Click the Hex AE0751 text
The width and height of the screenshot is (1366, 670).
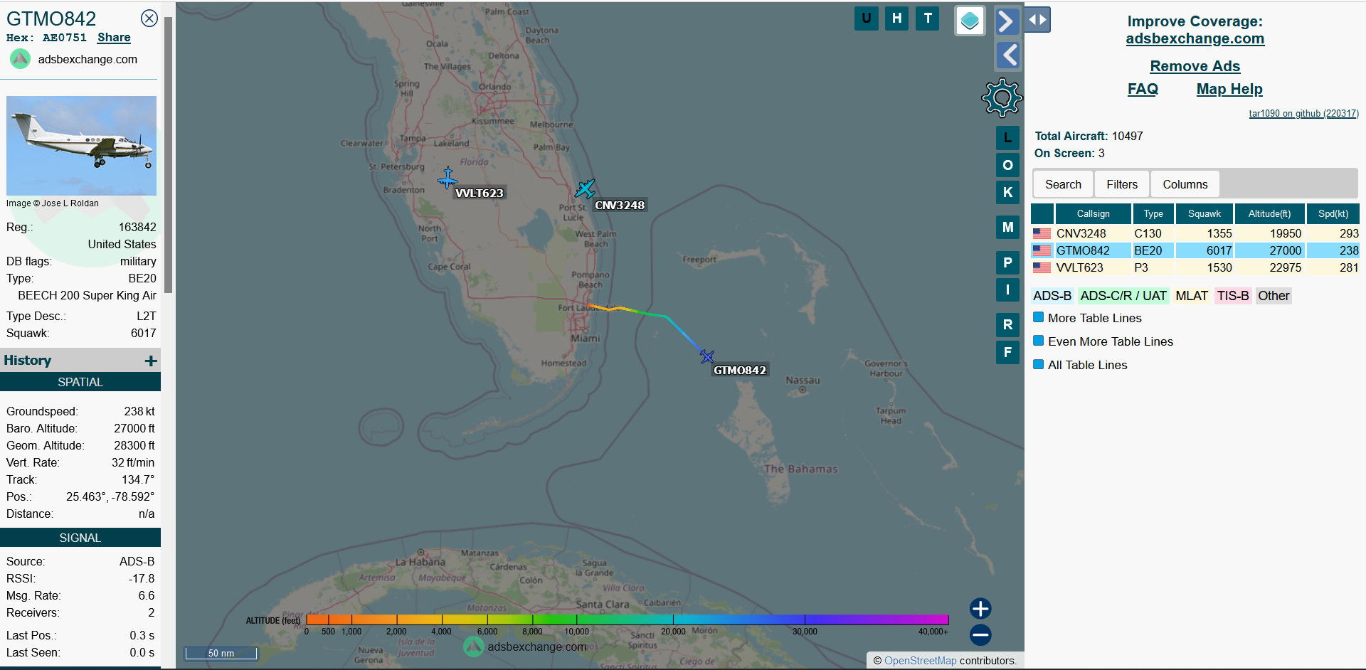click(46, 38)
